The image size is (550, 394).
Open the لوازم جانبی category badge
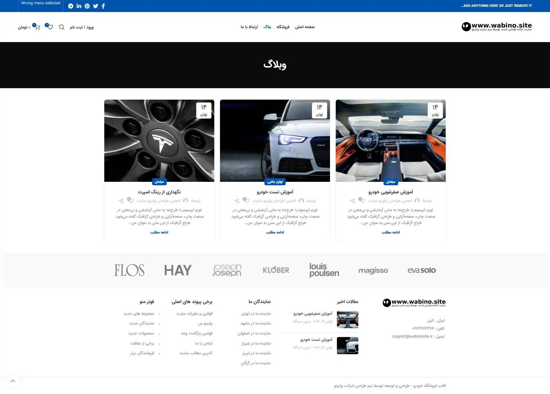click(275, 182)
